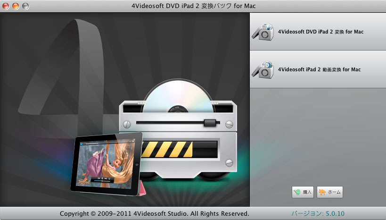Screen dimensions: 386x220
Task: Click the top-right screw on the drive graphic
Action: 230,125
